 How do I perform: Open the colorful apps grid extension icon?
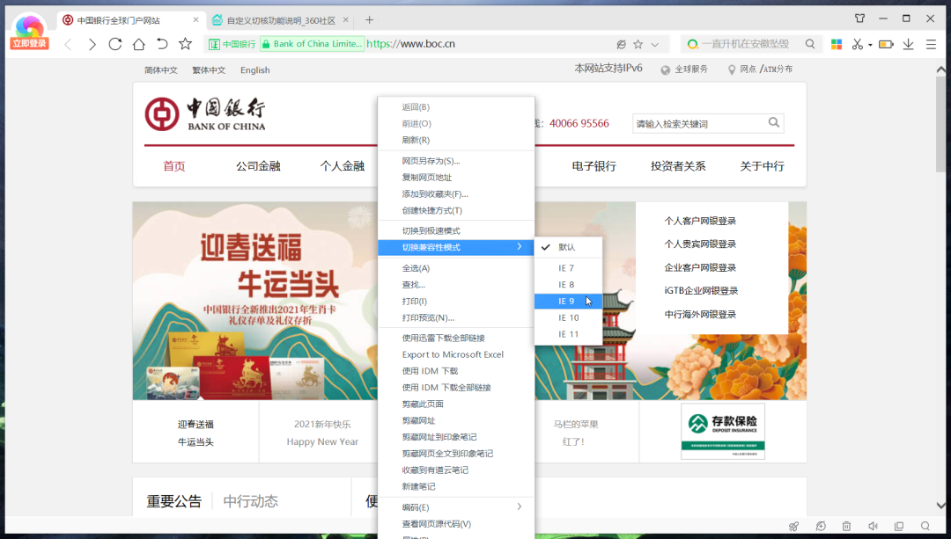tap(837, 44)
